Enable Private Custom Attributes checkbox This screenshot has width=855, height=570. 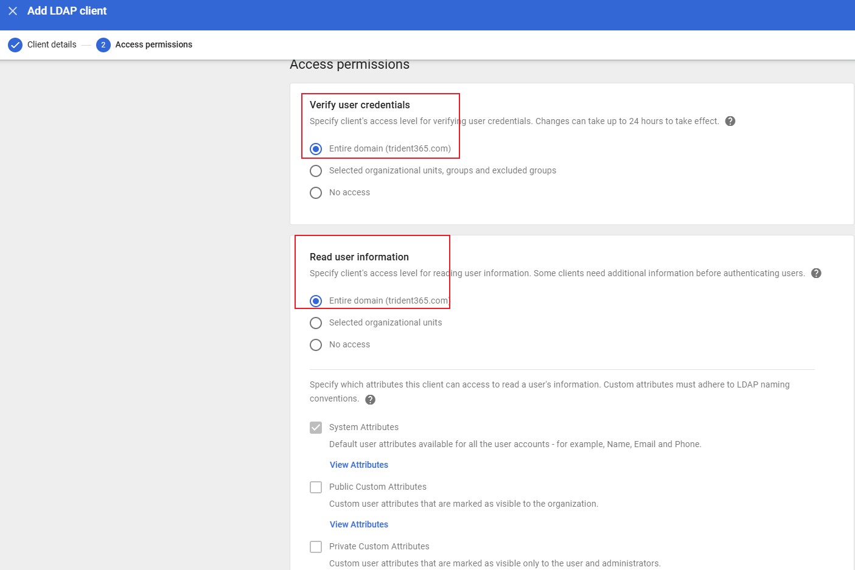click(316, 547)
